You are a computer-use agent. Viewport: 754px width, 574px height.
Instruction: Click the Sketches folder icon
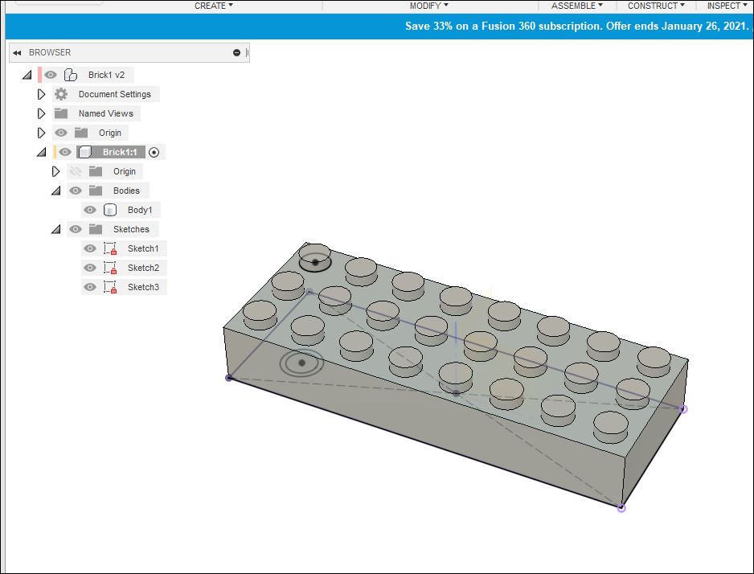96,229
